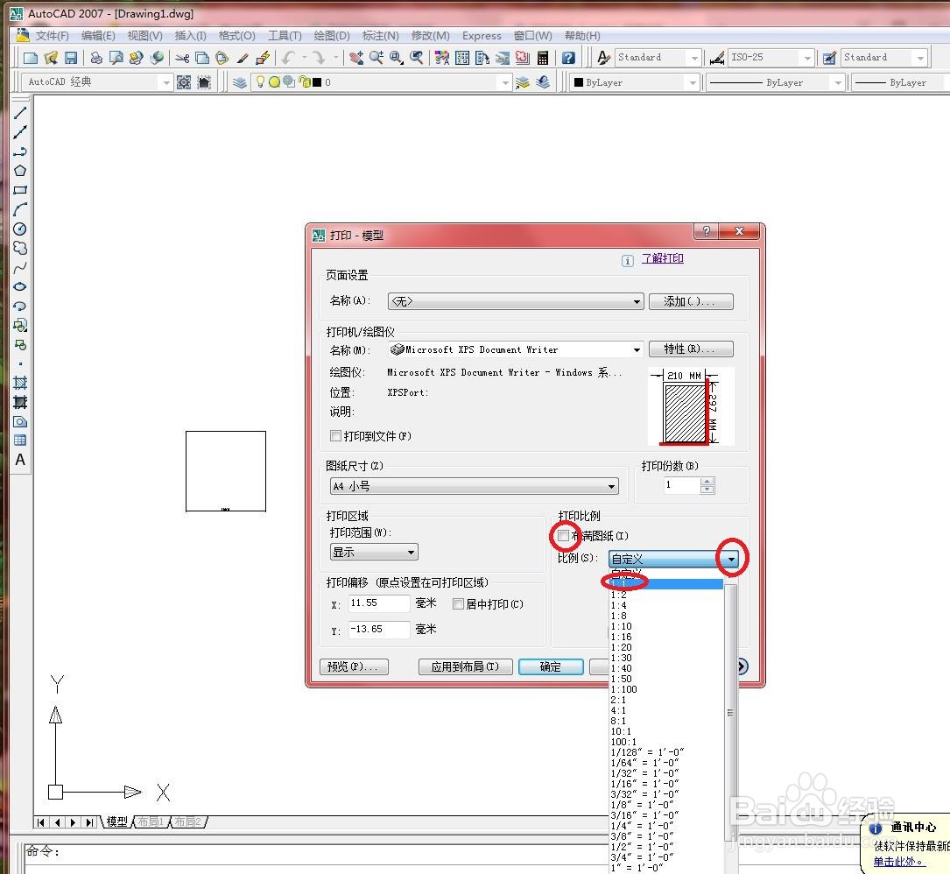950x874 pixels.
Task: Open the 图纸尺寸 A4 小号 dropdown
Action: [475, 486]
